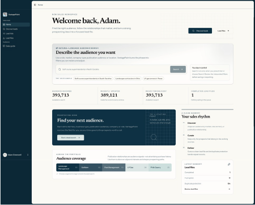Click the Ready for delivery value 393,713
Viewport: 255px width, 205px height.
(x=154, y=95)
